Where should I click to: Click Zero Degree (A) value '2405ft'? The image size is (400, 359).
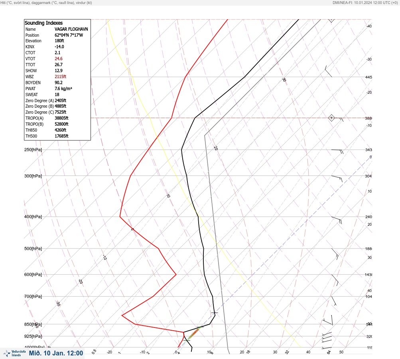pyautogui.click(x=60, y=101)
